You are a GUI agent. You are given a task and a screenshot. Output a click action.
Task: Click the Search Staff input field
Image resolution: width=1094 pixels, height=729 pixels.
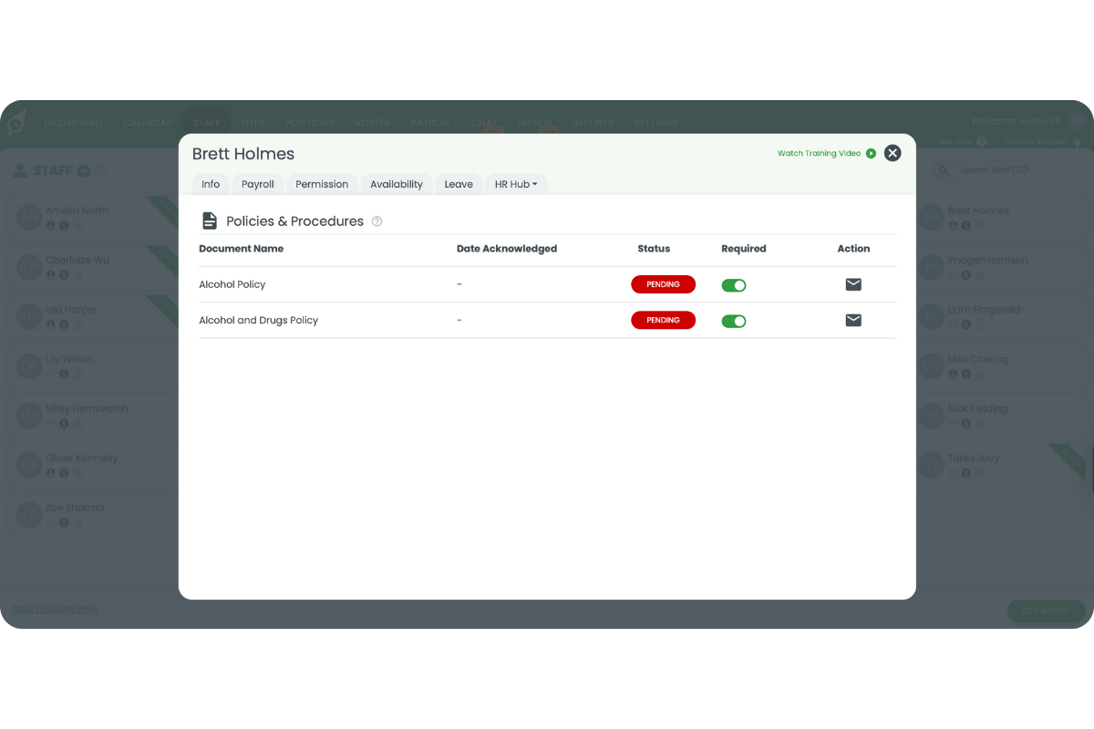click(994, 170)
